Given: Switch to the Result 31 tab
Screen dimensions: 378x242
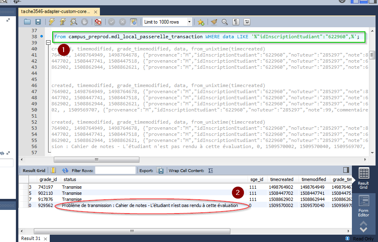Looking at the screenshot, I should point(31,238).
